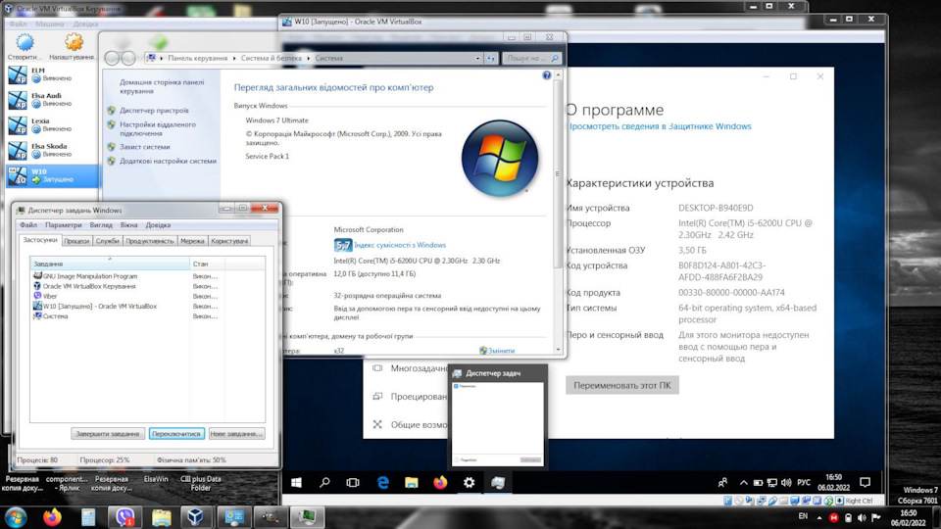Click Система й безпека breadcrumb
Screen dimensions: 941x529
[272, 58]
